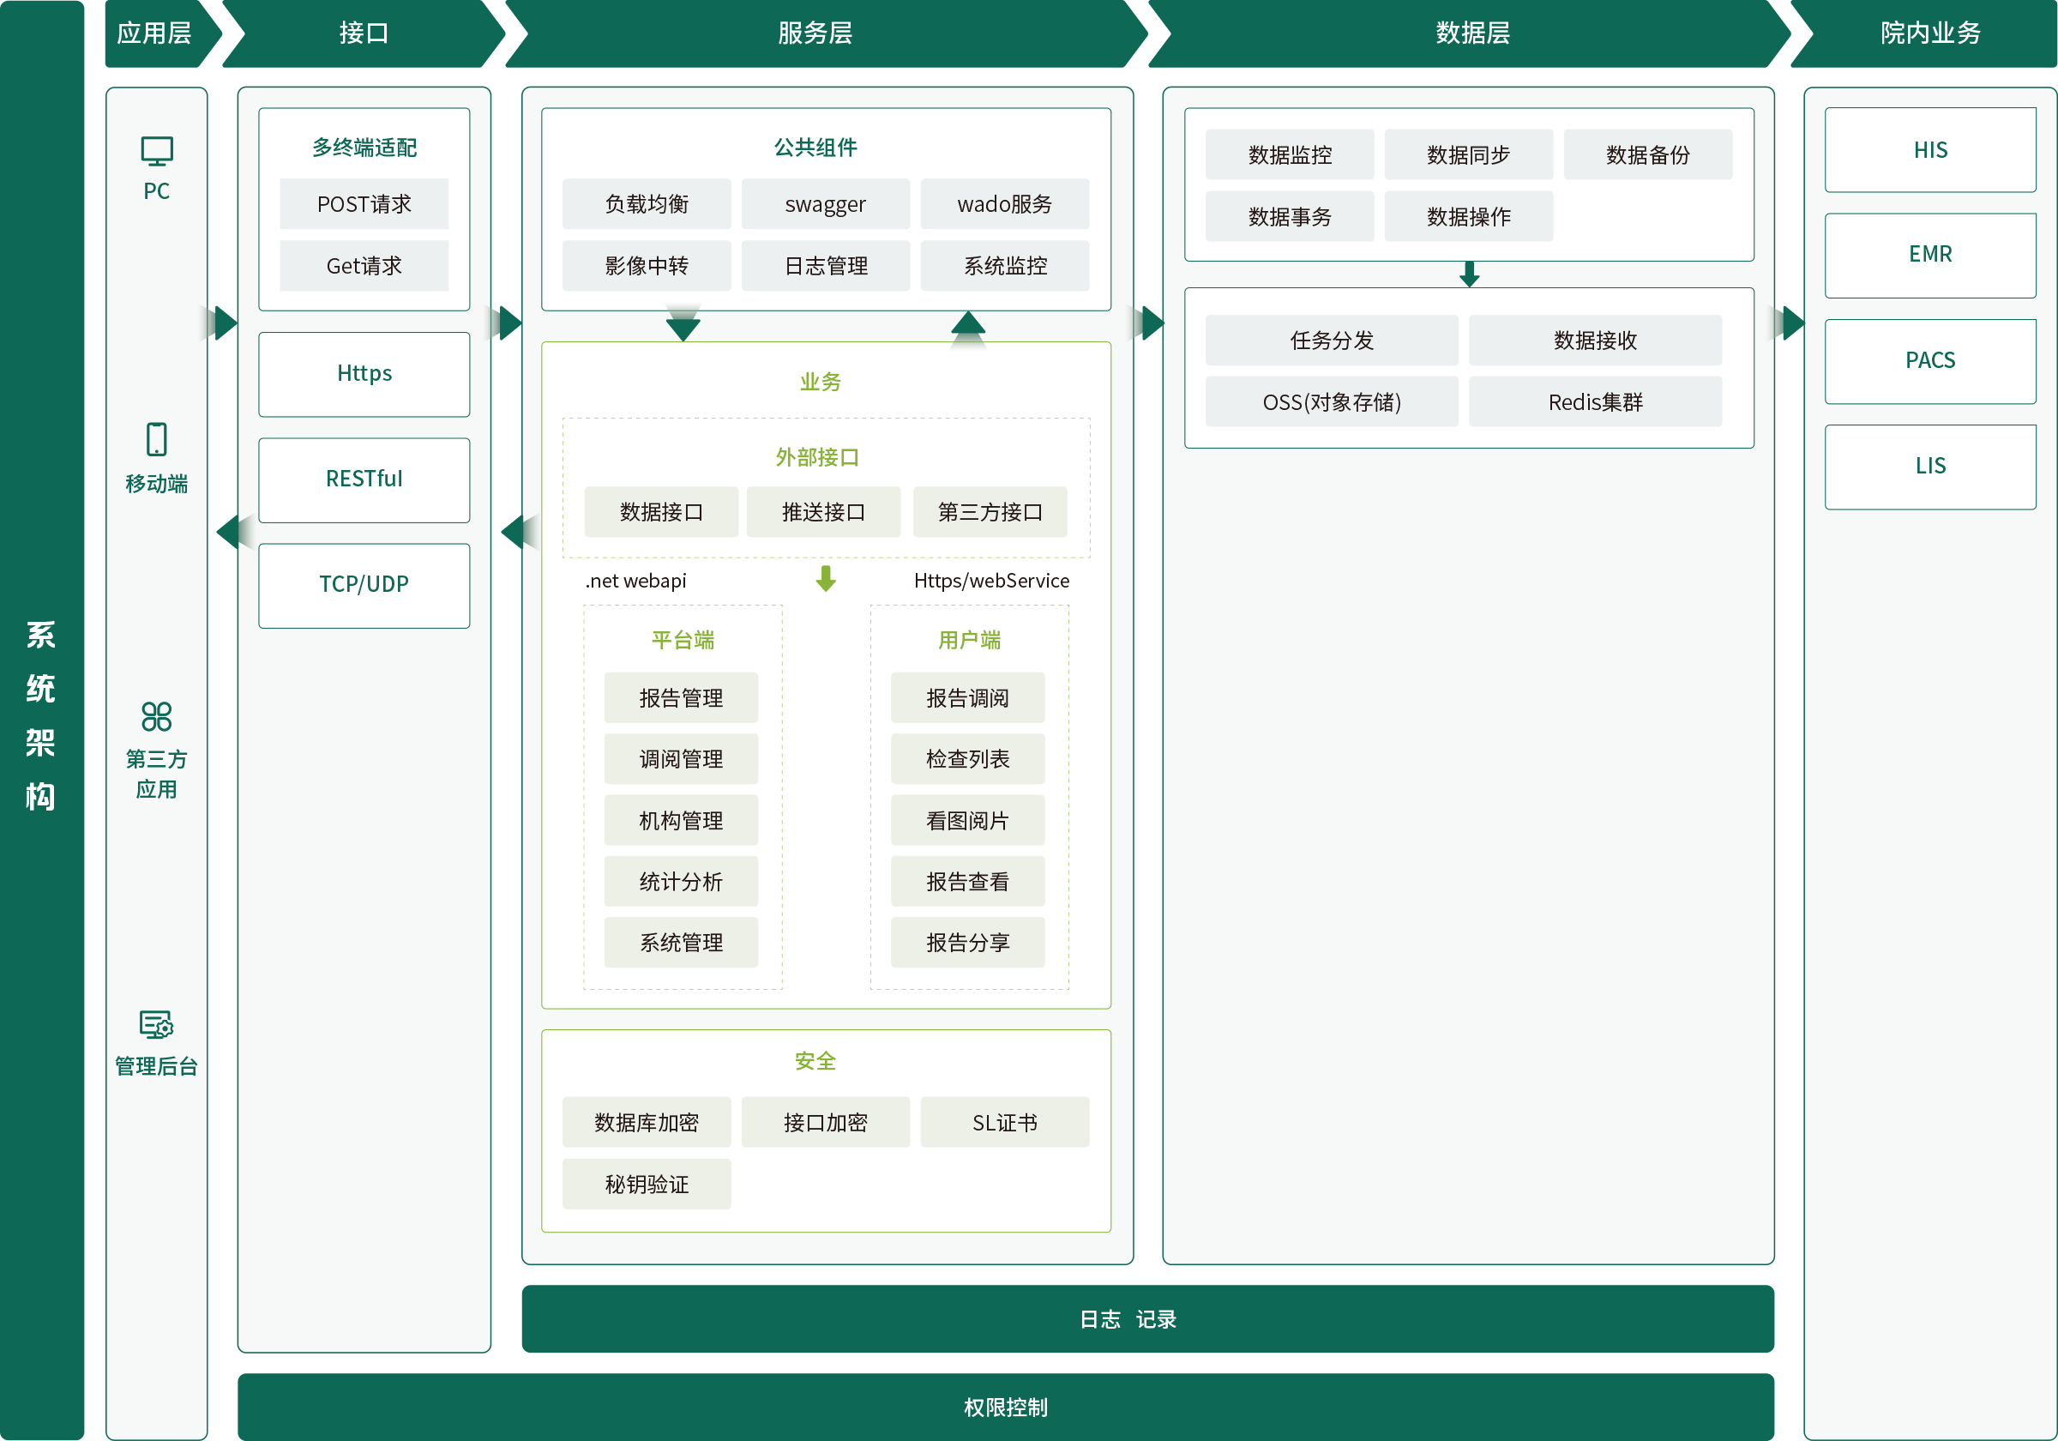Image resolution: width=2058 pixels, height=1441 pixels.
Task: Click the 数据库加密 security item
Action: [647, 1123]
